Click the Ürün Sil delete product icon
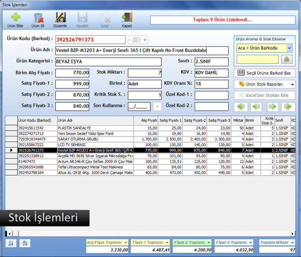 (x=38, y=18)
